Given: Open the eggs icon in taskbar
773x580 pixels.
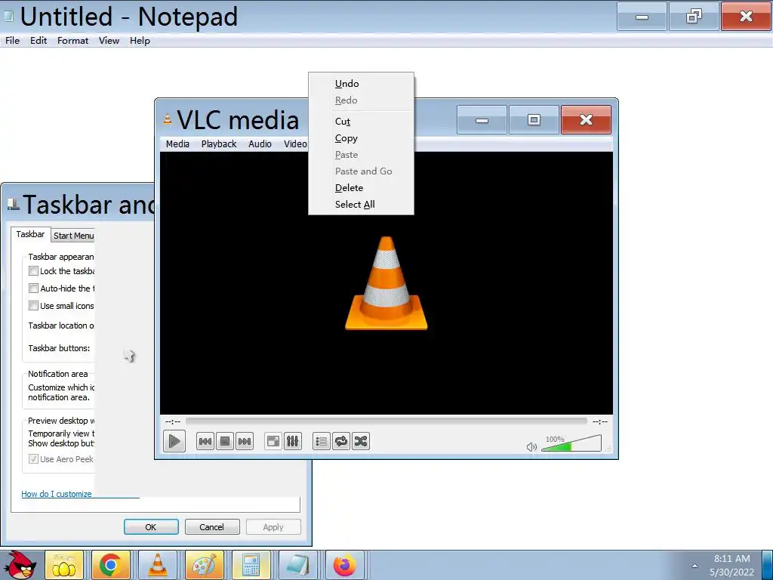Looking at the screenshot, I should (x=64, y=565).
